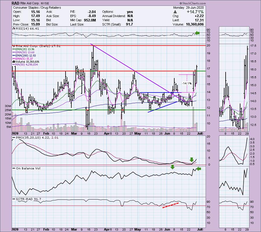
Task: Select the Rite Aid Corp. company name
Action: tap(30, 3)
